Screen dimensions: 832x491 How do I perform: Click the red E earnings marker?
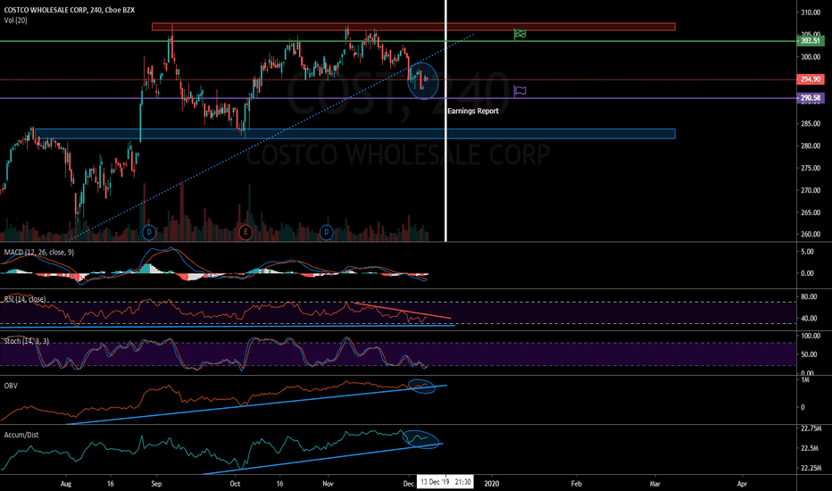(245, 232)
